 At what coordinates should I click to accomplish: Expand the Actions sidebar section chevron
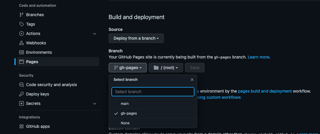pos(95,34)
